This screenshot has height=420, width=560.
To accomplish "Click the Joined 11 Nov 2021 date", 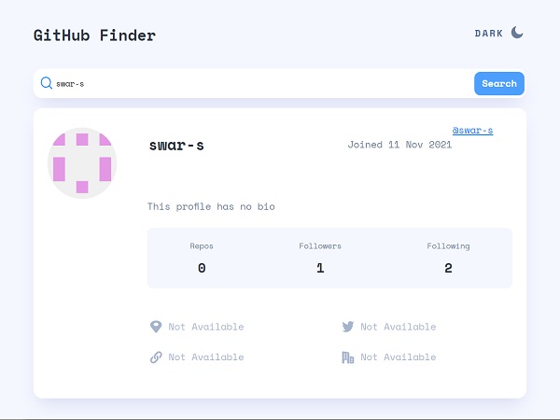I will (399, 145).
